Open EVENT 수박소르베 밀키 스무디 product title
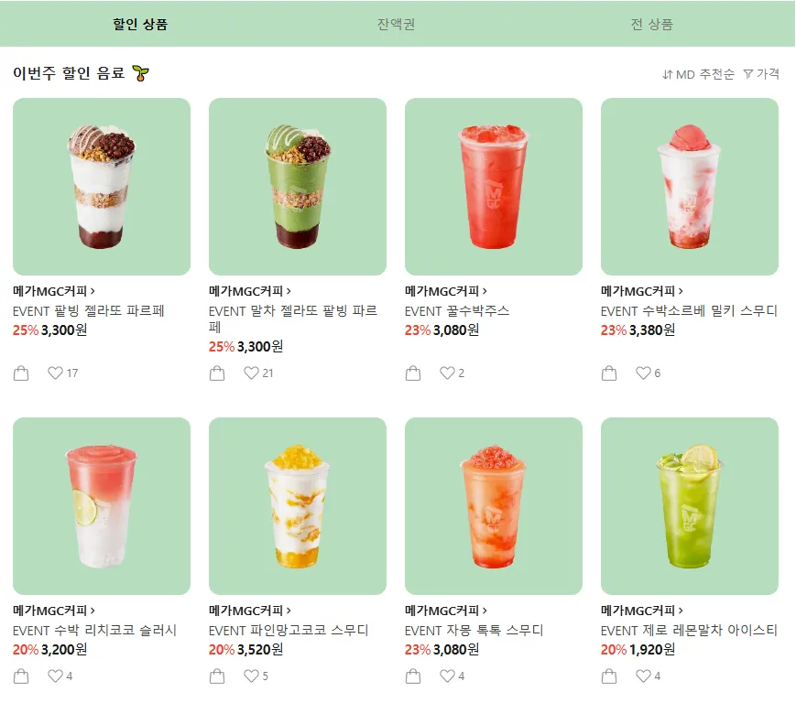Image resolution: width=796 pixels, height=703 pixels. pyautogui.click(x=689, y=311)
